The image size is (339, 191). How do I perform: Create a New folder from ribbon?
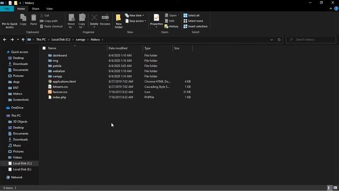coord(119,21)
